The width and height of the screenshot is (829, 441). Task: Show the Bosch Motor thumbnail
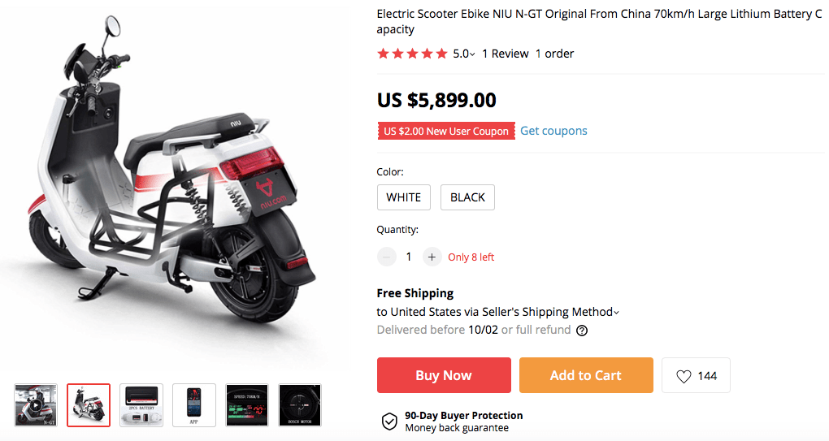(300, 404)
